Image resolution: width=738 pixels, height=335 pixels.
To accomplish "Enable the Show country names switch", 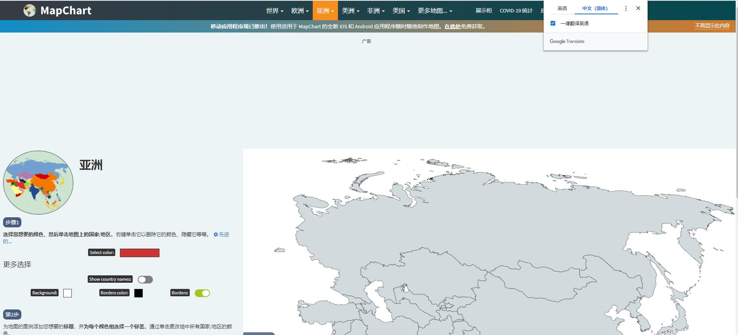I will click(x=145, y=280).
